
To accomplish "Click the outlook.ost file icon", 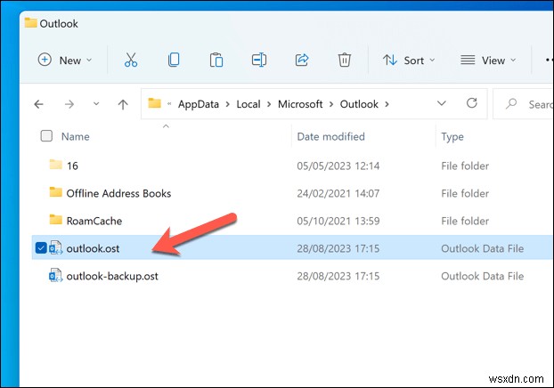I will pyautogui.click(x=55, y=247).
